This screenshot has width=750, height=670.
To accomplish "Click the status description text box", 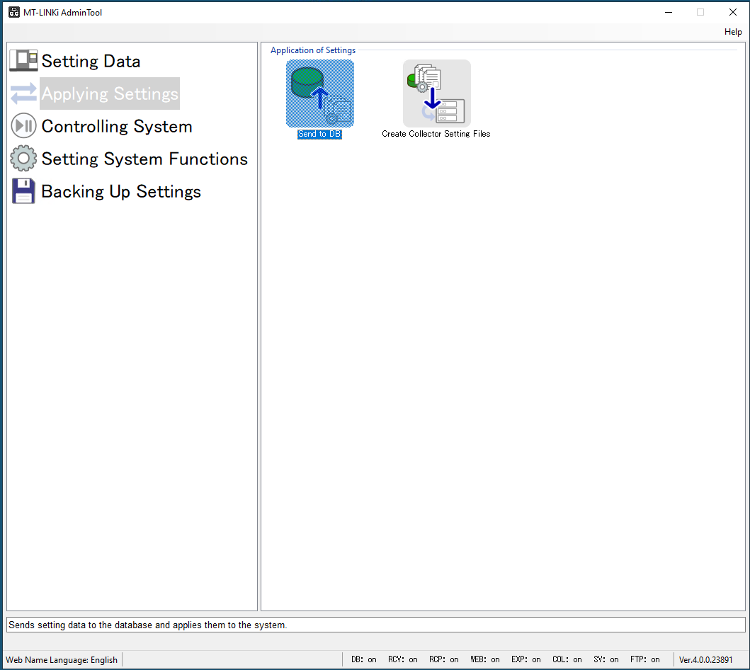I will (376, 625).
